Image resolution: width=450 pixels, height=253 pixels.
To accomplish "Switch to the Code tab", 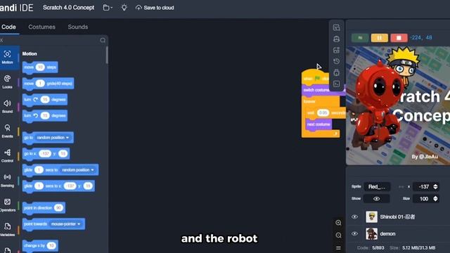I will pos(8,27).
